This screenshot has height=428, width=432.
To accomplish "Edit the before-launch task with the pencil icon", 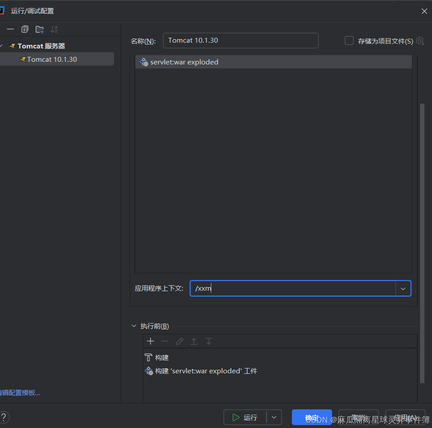I will [x=180, y=341].
